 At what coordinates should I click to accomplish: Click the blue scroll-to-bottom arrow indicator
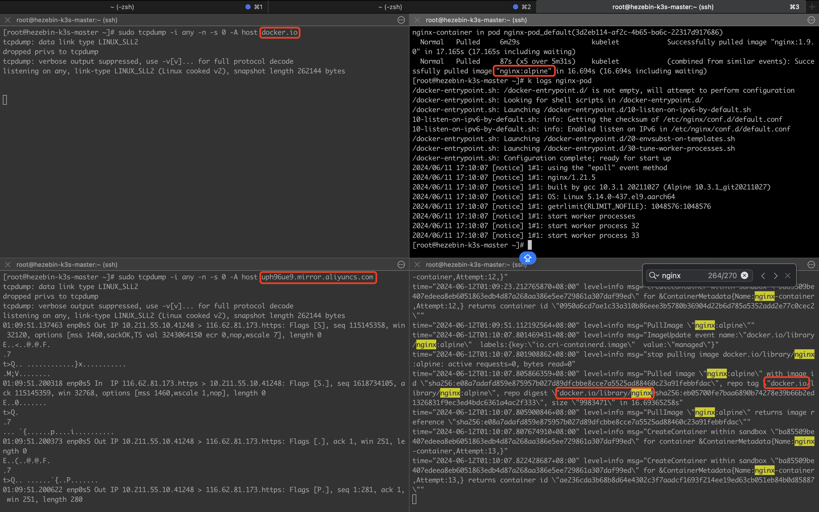click(x=528, y=258)
